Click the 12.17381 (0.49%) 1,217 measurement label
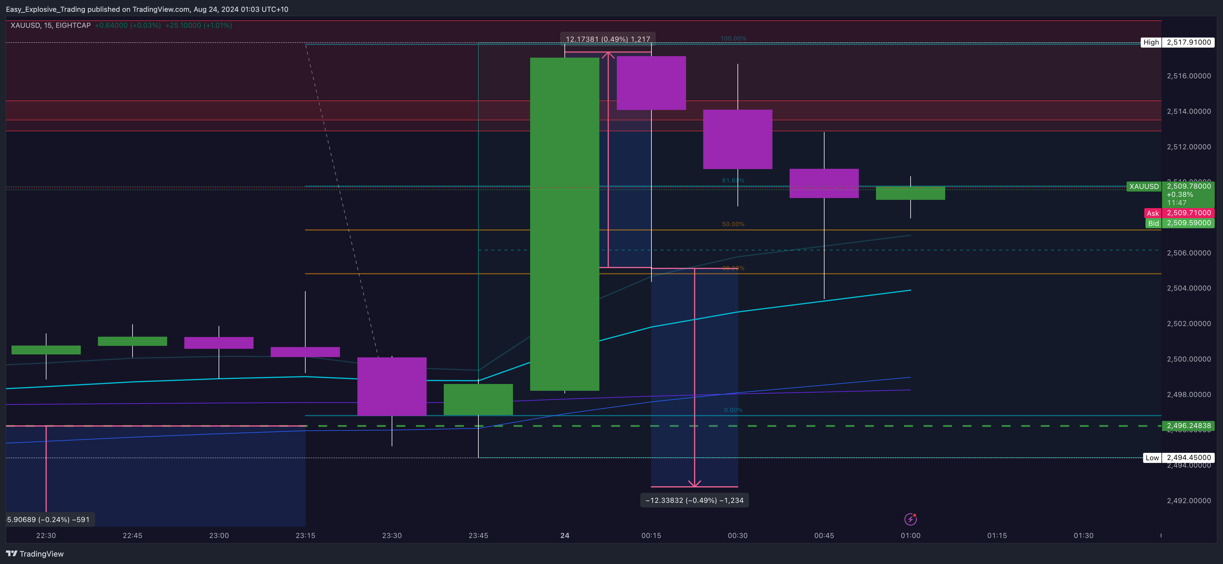This screenshot has height=564, width=1223. 608,39
